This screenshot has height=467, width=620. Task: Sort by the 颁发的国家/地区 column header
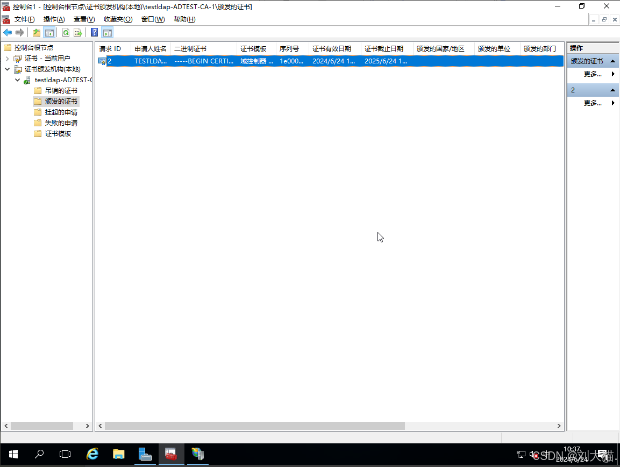(x=444, y=48)
